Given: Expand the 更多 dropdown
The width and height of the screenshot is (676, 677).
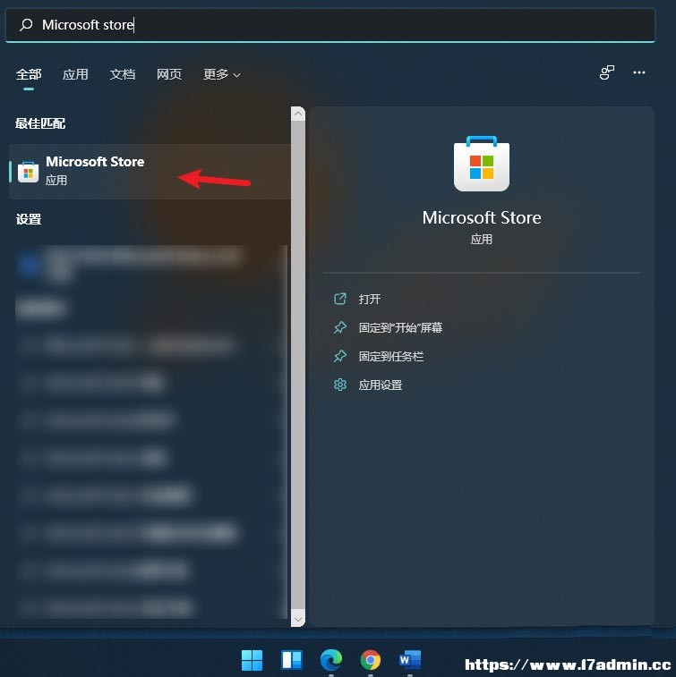Looking at the screenshot, I should tap(222, 74).
